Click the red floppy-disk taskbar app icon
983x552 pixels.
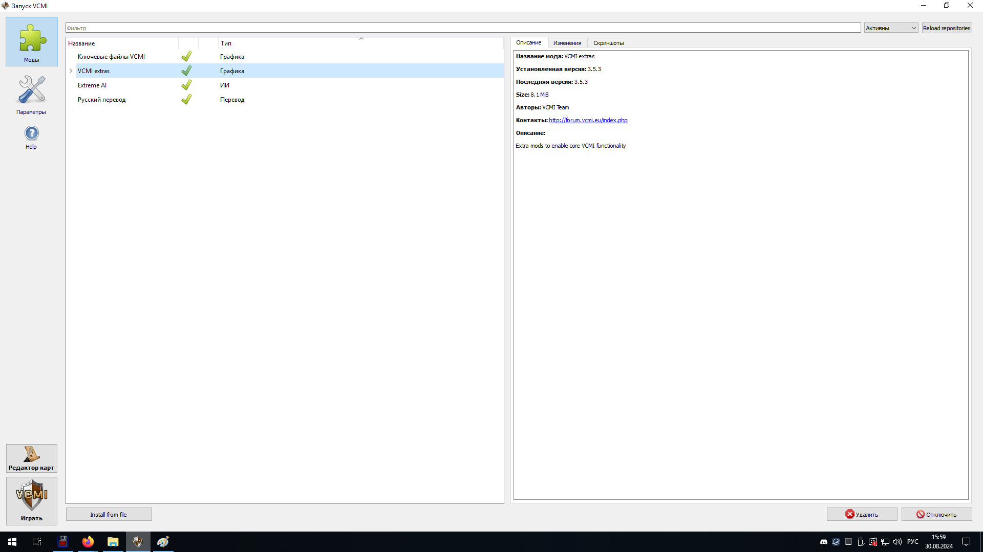point(63,542)
